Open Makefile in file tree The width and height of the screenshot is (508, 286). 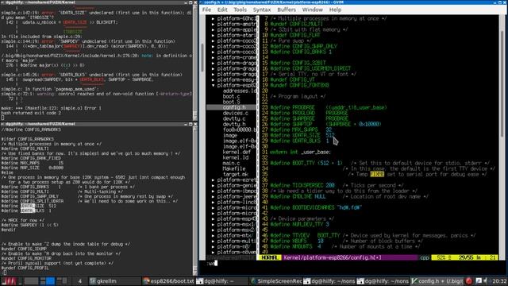pyautogui.click(x=234, y=168)
